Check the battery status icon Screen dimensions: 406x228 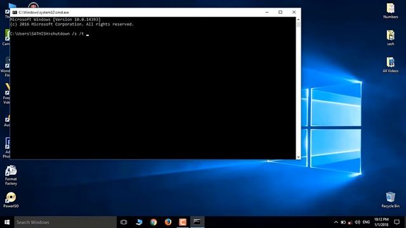click(343, 222)
